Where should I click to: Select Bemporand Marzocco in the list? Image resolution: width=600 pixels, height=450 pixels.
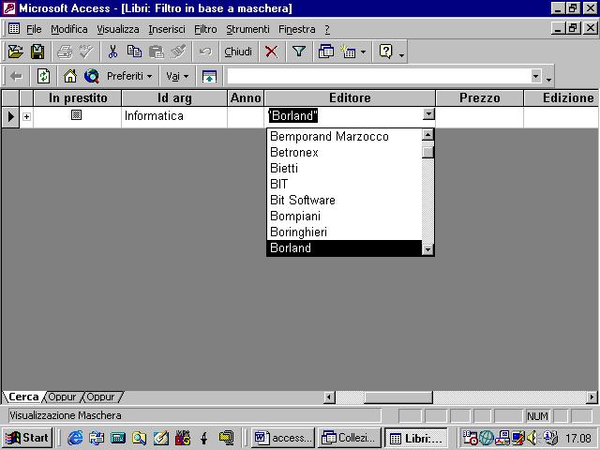[344, 136]
